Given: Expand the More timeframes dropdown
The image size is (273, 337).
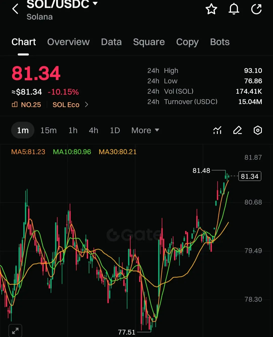Looking at the screenshot, I should pyautogui.click(x=145, y=130).
